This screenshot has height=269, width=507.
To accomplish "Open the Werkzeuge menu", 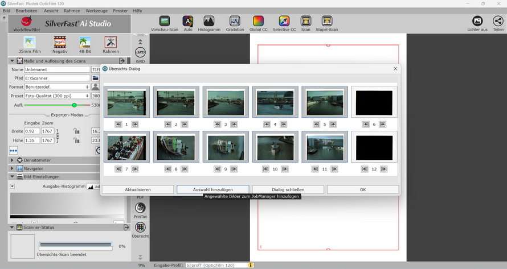I will [96, 11].
